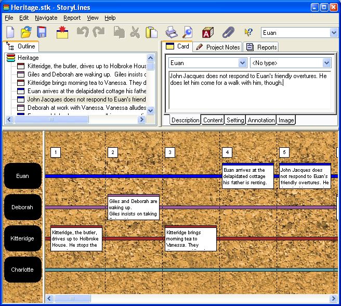The height and width of the screenshot is (306, 341).
Task: Click the Cut scissors icon
Action: (135, 32)
